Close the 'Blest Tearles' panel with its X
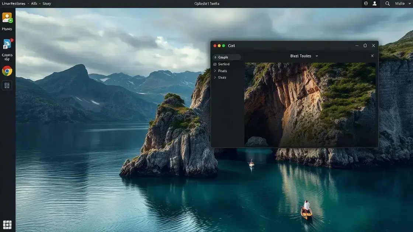The height and width of the screenshot is (232, 413). click(x=372, y=56)
